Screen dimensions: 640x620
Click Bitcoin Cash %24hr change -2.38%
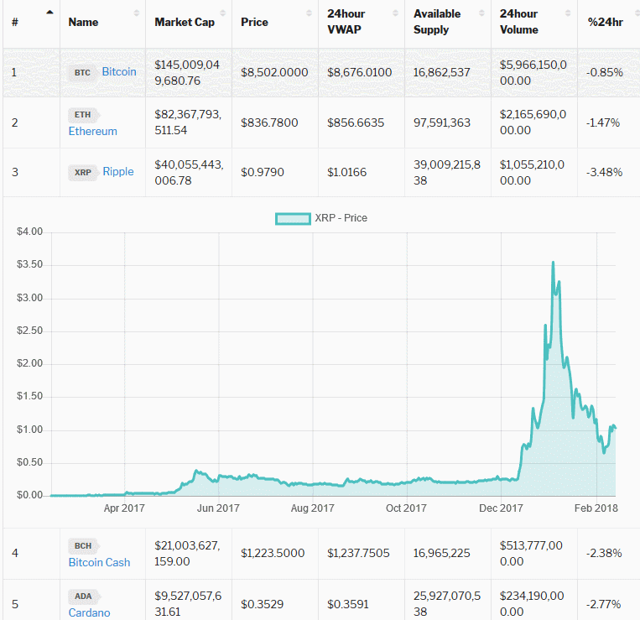point(604,553)
